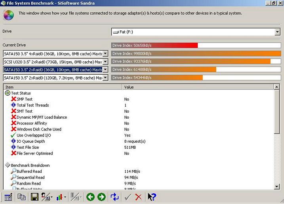The image size is (284, 204).
Task: Click the 9 MB/s Random Read value
Action: [x=130, y=183]
